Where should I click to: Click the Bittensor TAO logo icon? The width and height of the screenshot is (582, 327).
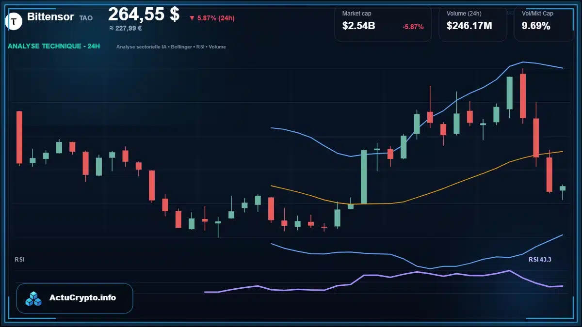[x=14, y=21]
